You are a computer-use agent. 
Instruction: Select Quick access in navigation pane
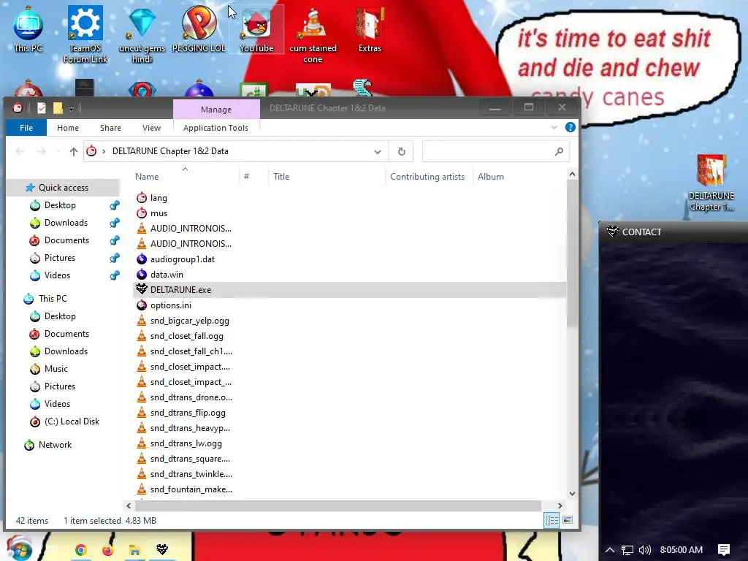pyautogui.click(x=64, y=188)
